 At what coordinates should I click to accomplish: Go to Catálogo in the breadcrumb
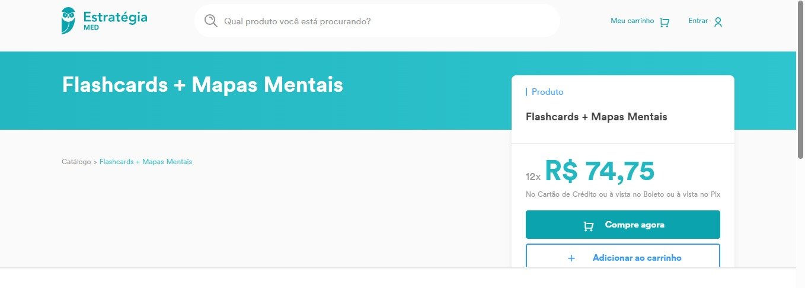pos(76,162)
